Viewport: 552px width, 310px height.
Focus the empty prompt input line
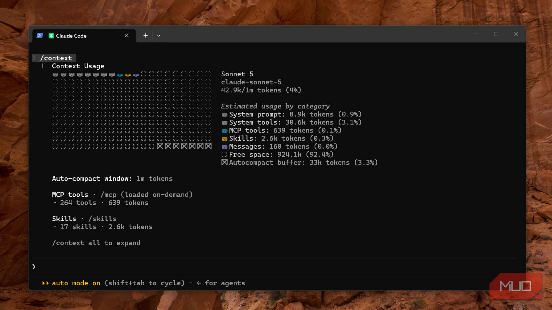pos(273,267)
